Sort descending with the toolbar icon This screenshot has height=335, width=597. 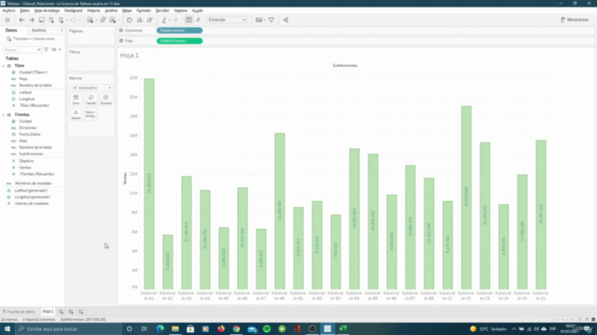pyautogui.click(x=150, y=20)
